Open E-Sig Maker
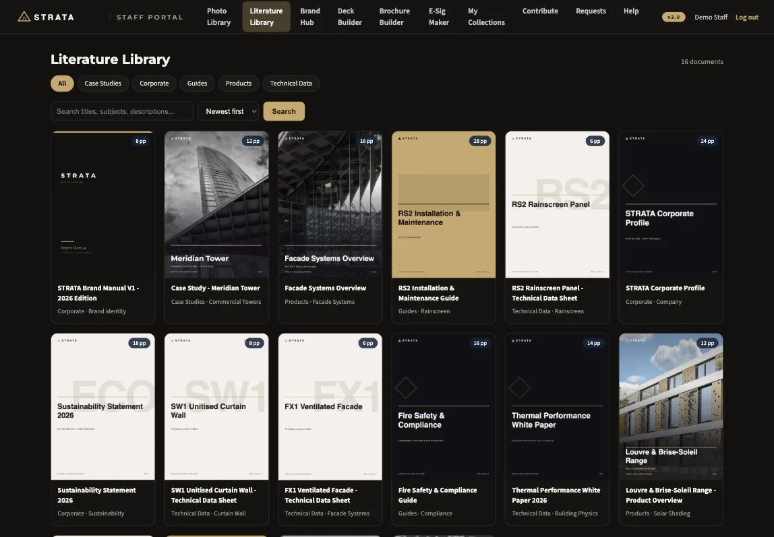 tap(439, 17)
